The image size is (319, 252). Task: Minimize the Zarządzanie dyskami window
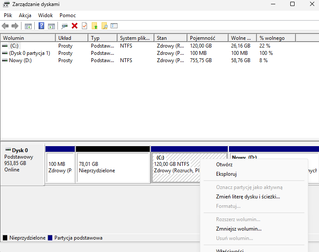273,4
